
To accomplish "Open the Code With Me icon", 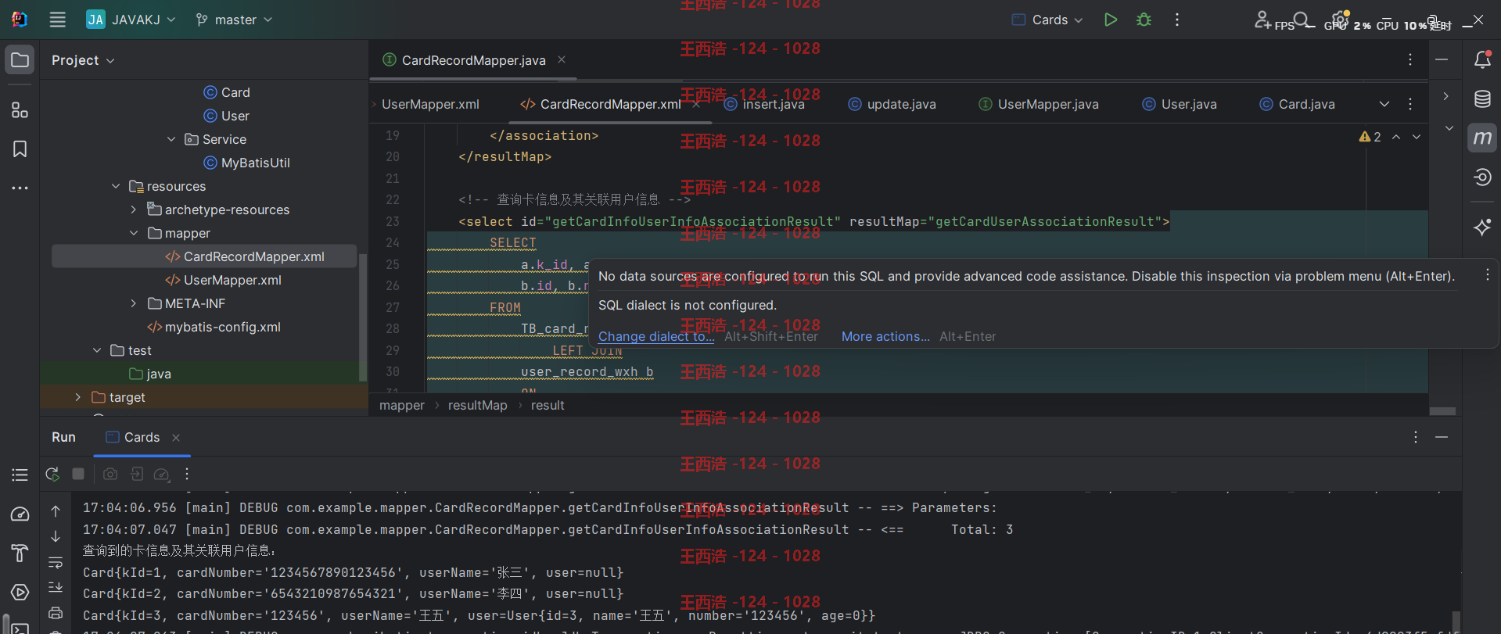I will (x=1262, y=20).
